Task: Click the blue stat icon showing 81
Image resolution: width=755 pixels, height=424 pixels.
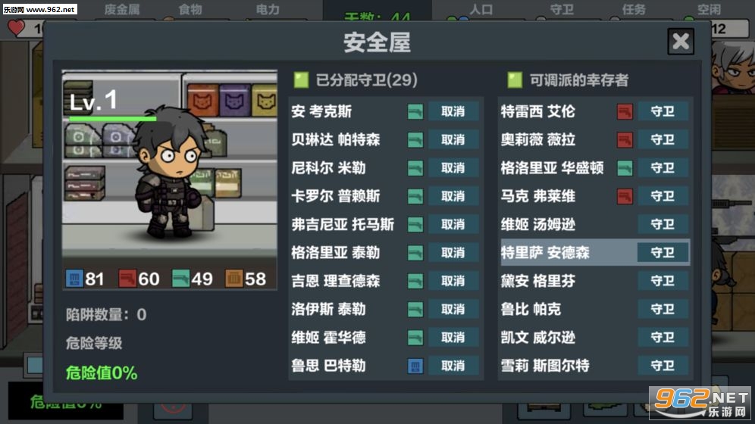Action: (74, 279)
